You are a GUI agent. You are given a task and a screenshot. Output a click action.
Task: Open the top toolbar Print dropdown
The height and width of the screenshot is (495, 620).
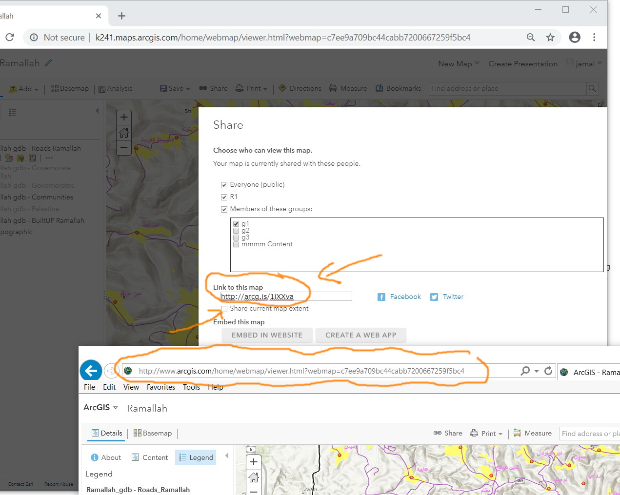(252, 88)
